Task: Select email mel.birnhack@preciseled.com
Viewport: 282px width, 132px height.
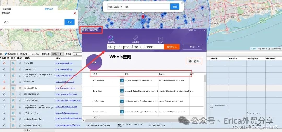Action: click(171, 80)
